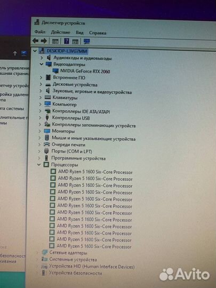The width and height of the screenshot is (216, 288).
Task: Click the up arrow in the background window
Action: [x=15, y=53]
